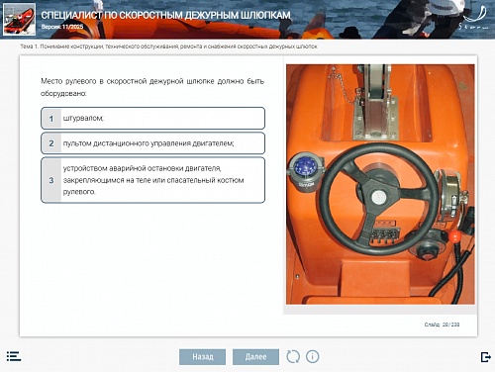This screenshot has height=372, width=495.
Task: Proceed with the 'Далее' button
Action: point(255,357)
